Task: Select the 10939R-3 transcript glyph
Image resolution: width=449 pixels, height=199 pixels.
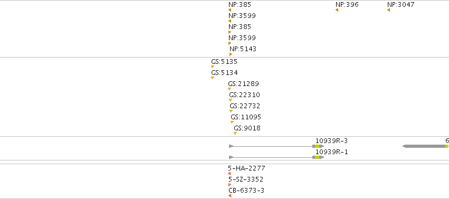Action: coord(276,146)
